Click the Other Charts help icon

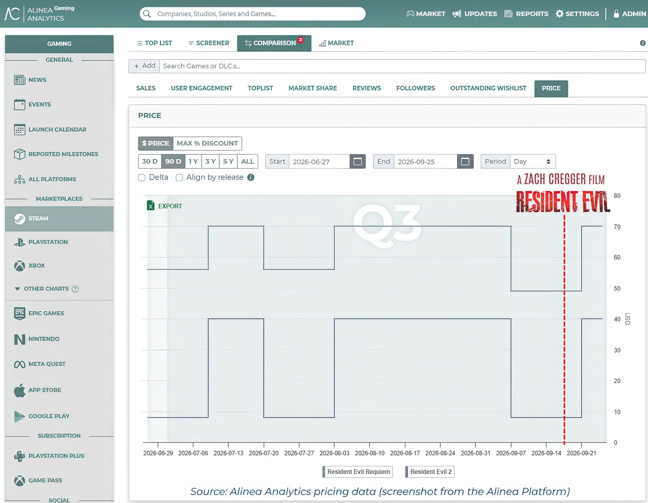pyautogui.click(x=75, y=289)
